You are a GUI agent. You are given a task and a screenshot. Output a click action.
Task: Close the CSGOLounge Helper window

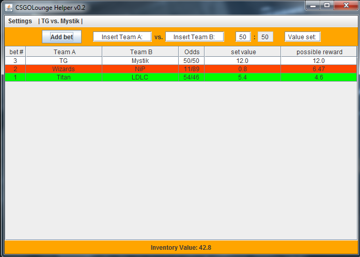[346, 6]
